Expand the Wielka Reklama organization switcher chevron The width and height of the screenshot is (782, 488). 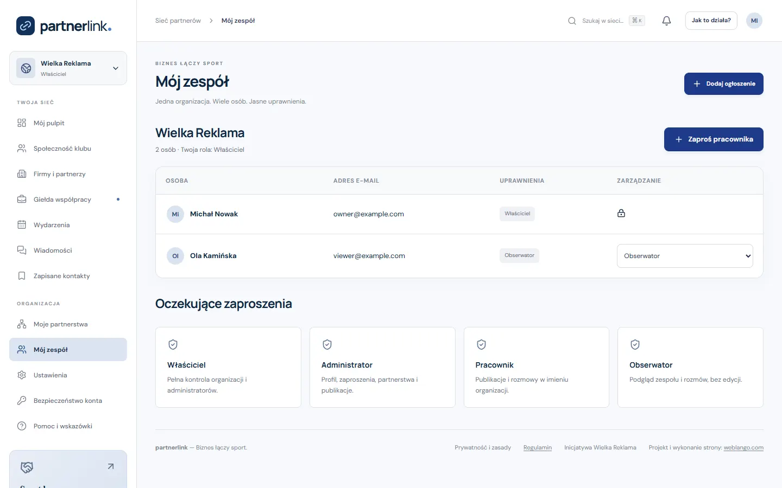(x=116, y=68)
